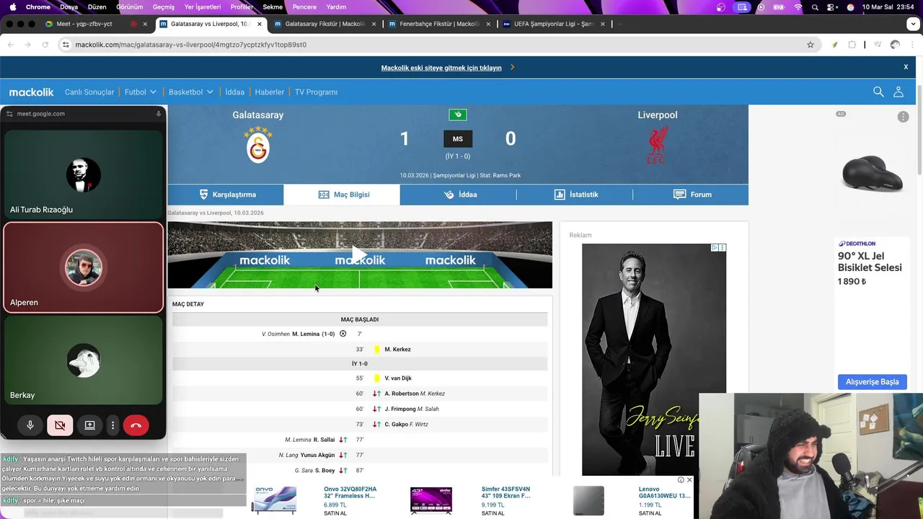Toggle microphone in Meet panel
Screen dimensions: 923x519
[30, 425]
